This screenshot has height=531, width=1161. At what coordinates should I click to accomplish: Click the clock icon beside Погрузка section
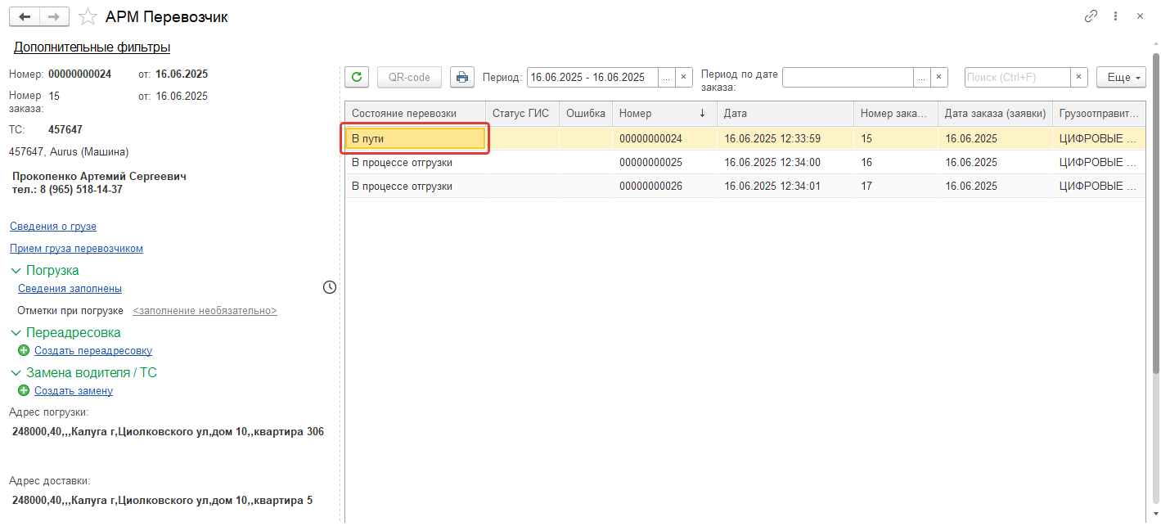[330, 287]
